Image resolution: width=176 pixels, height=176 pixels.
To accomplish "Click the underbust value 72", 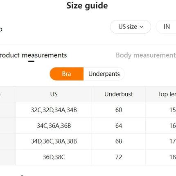I will [119, 157].
